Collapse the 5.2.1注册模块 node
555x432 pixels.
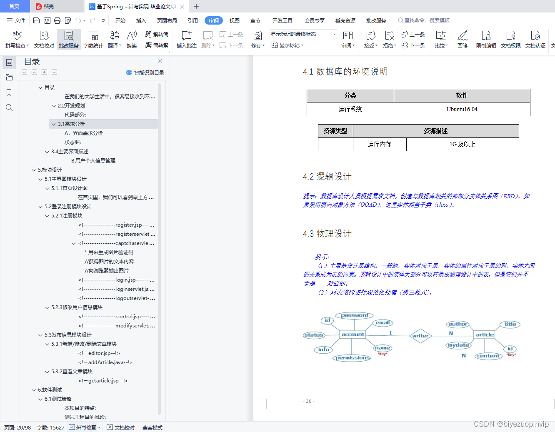[47, 216]
